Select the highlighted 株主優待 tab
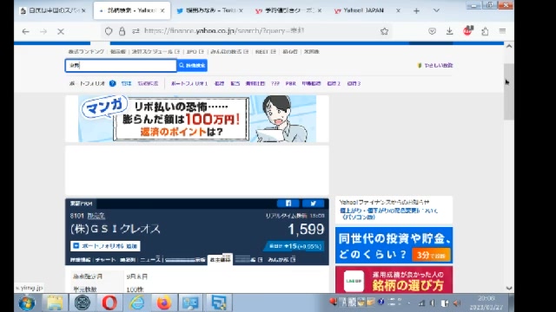The width and height of the screenshot is (556, 312). coord(220,260)
